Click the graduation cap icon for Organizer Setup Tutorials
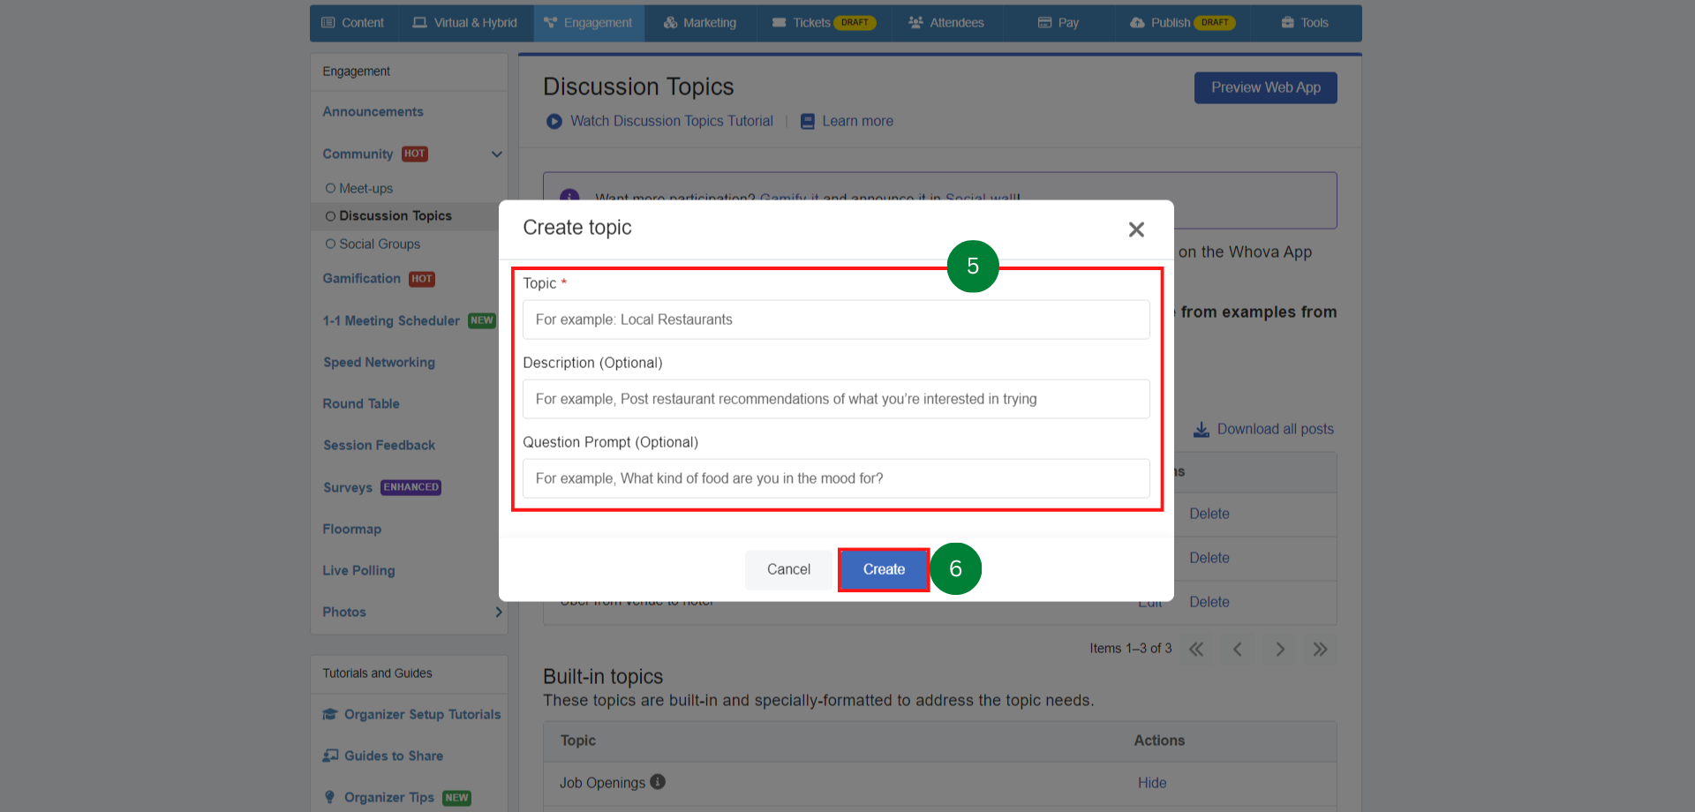The height and width of the screenshot is (812, 1695). [330, 714]
